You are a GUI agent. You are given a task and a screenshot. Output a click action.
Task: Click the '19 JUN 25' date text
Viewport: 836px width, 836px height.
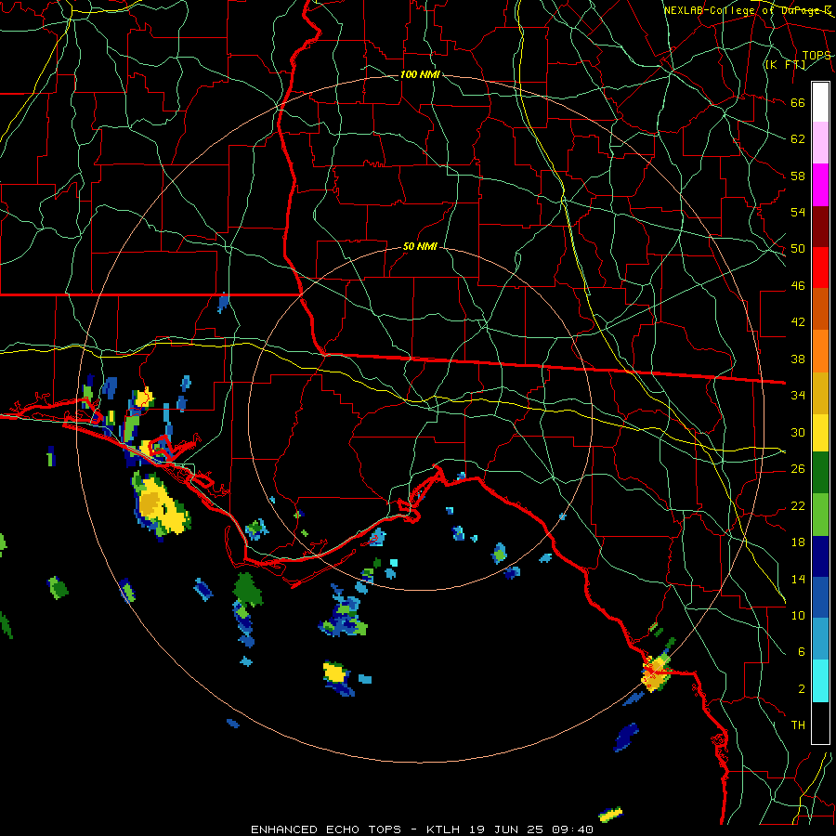pos(506,829)
